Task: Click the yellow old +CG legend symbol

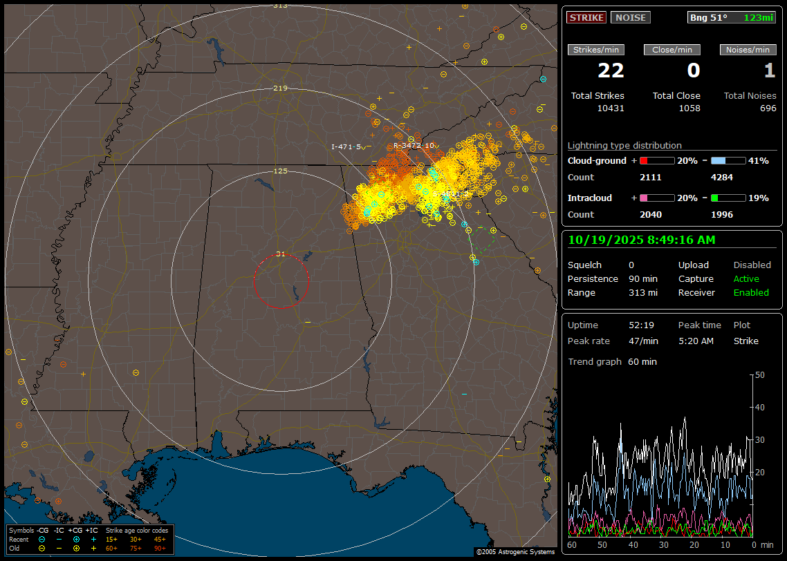Action: [76, 548]
